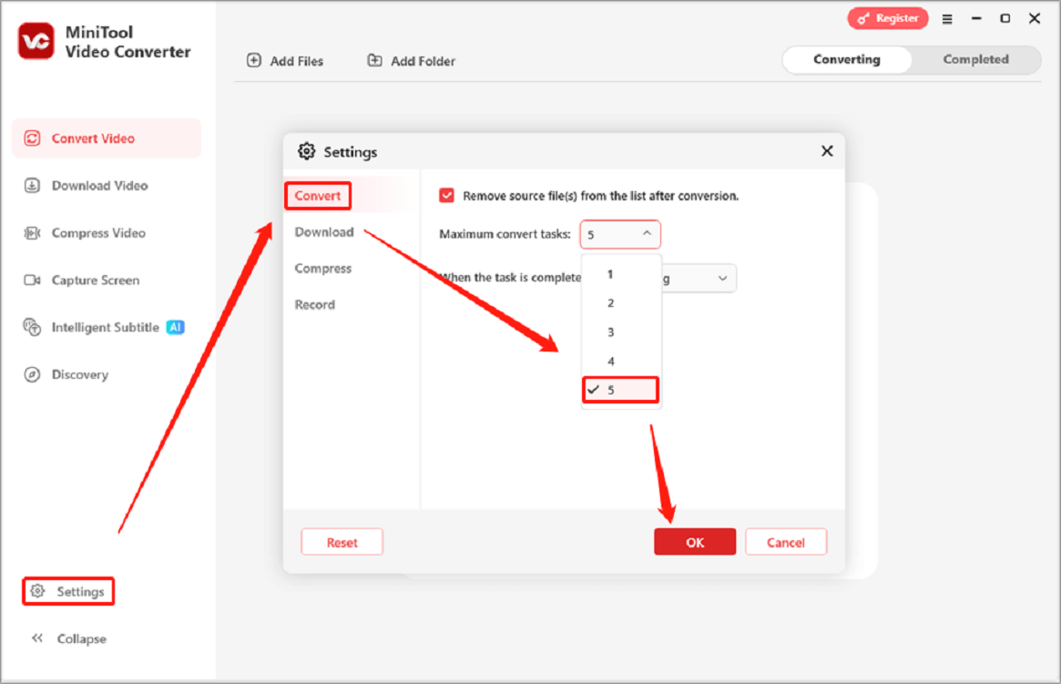Click the Add Folder icon
The image size is (1061, 684).
click(374, 60)
